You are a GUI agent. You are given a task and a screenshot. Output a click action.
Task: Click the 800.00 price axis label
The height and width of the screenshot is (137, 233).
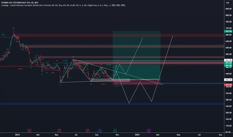tap(228, 15)
